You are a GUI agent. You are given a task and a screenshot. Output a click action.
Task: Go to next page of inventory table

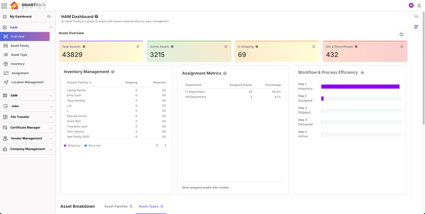165,146
